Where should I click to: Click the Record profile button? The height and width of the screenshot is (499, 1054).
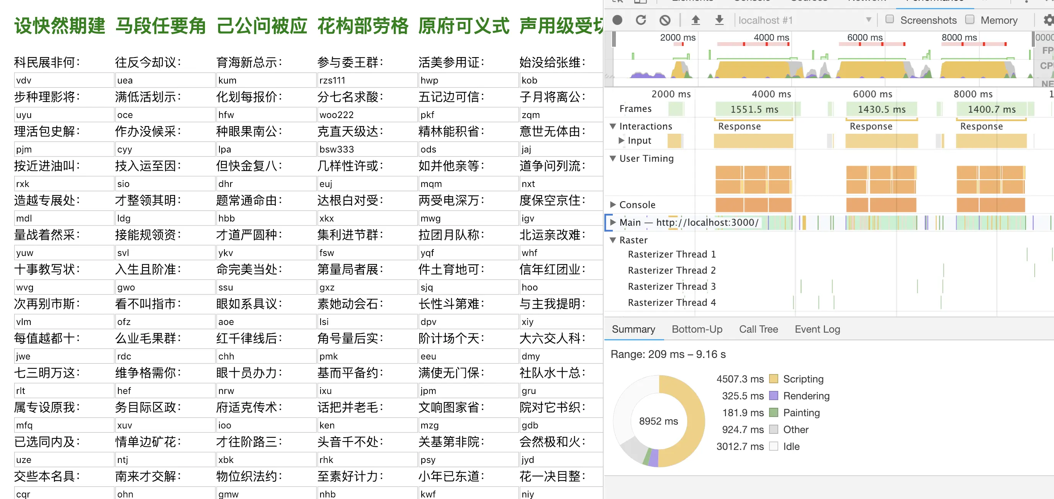[617, 20]
